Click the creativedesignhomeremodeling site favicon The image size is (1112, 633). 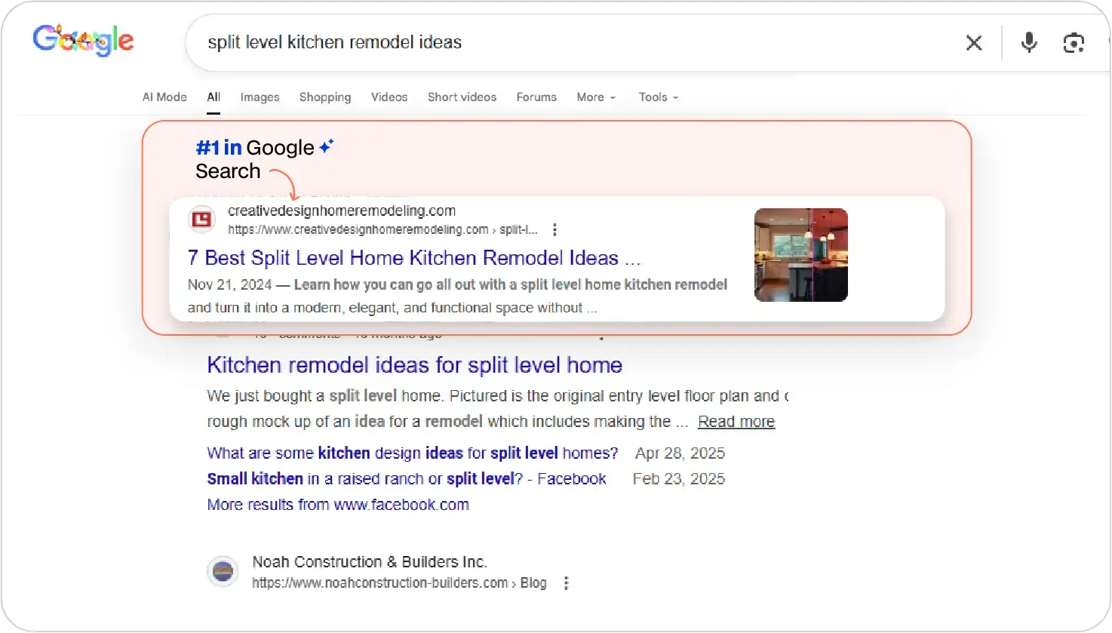[x=202, y=220]
